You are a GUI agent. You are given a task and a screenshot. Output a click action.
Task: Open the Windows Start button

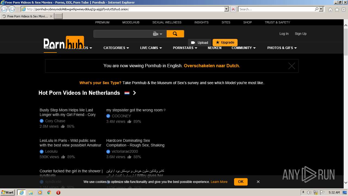coord(8,192)
